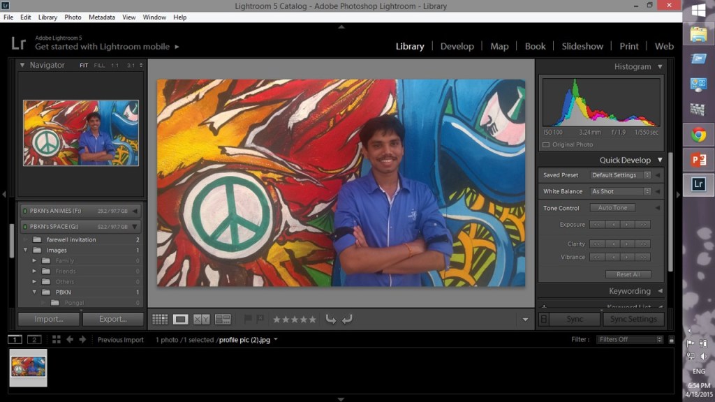
Task: Click the Import button
Action: 49,319
